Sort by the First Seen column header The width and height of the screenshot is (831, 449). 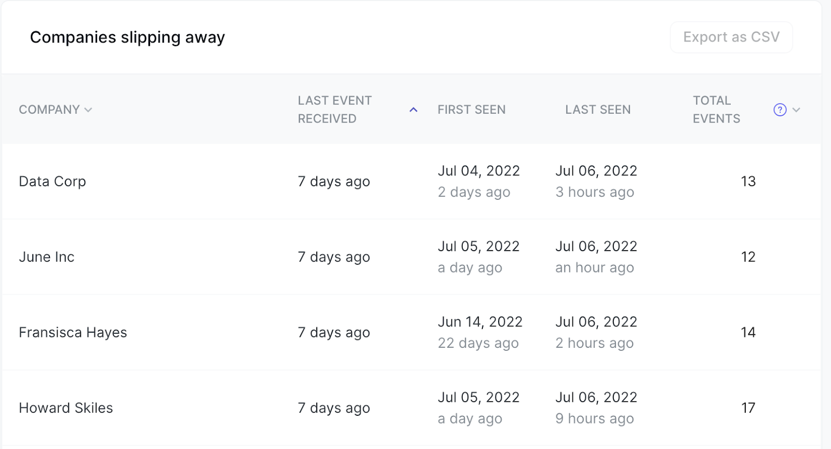pyautogui.click(x=471, y=110)
